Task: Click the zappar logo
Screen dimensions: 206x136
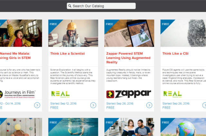Action: (129, 94)
